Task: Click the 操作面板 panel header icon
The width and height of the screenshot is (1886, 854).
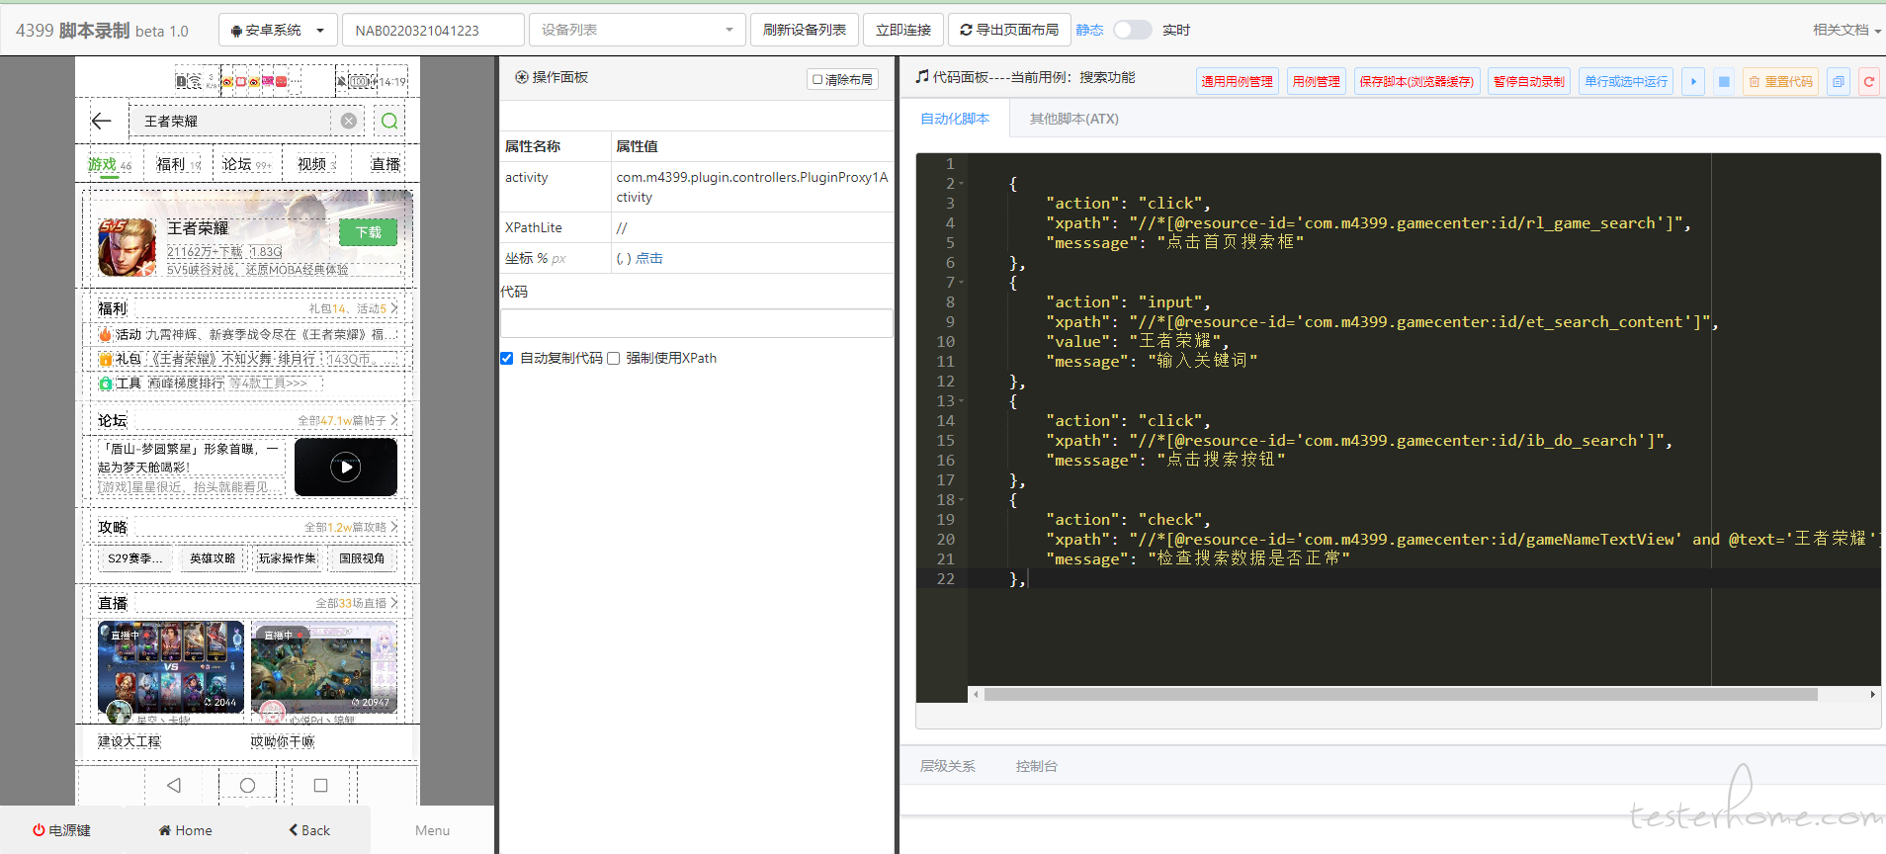Action: 521,77
